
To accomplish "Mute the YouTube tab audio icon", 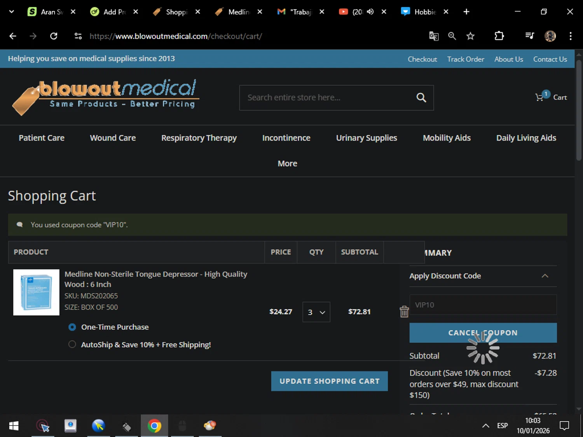I will tap(370, 12).
